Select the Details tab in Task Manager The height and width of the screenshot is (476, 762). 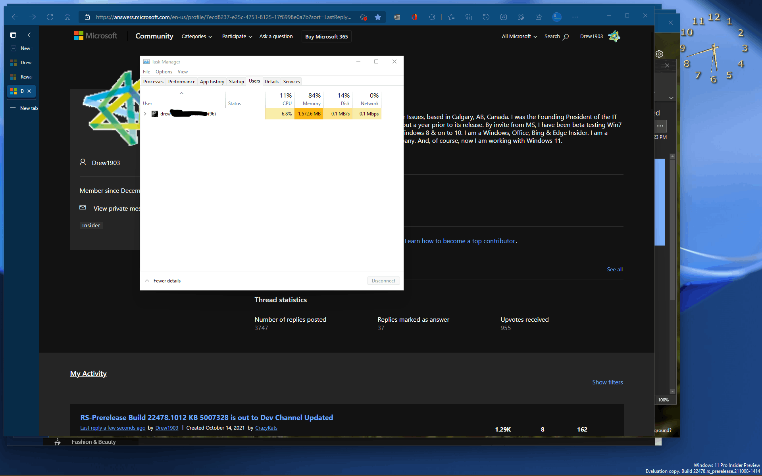pyautogui.click(x=271, y=82)
